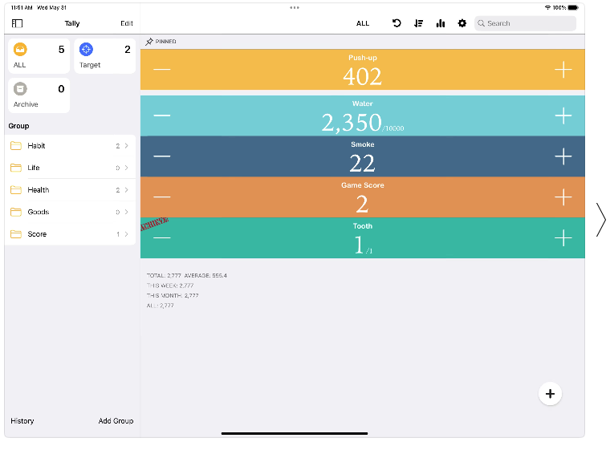The width and height of the screenshot is (610, 454).
Task: Open the Archive card
Action: [39, 95]
